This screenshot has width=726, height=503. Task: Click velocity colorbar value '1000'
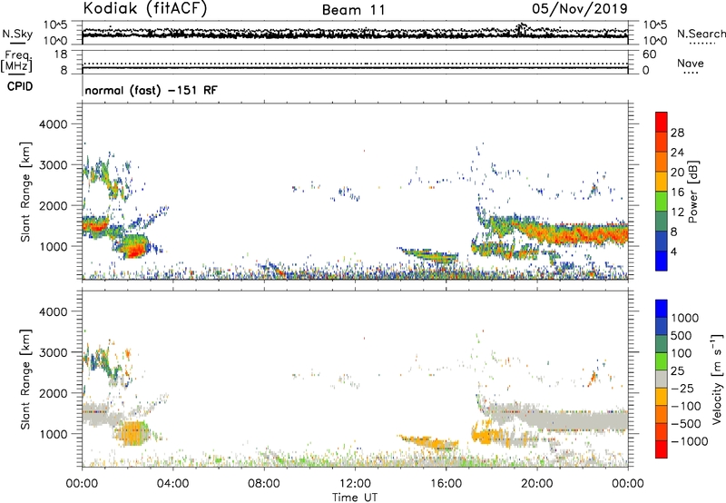click(685, 318)
